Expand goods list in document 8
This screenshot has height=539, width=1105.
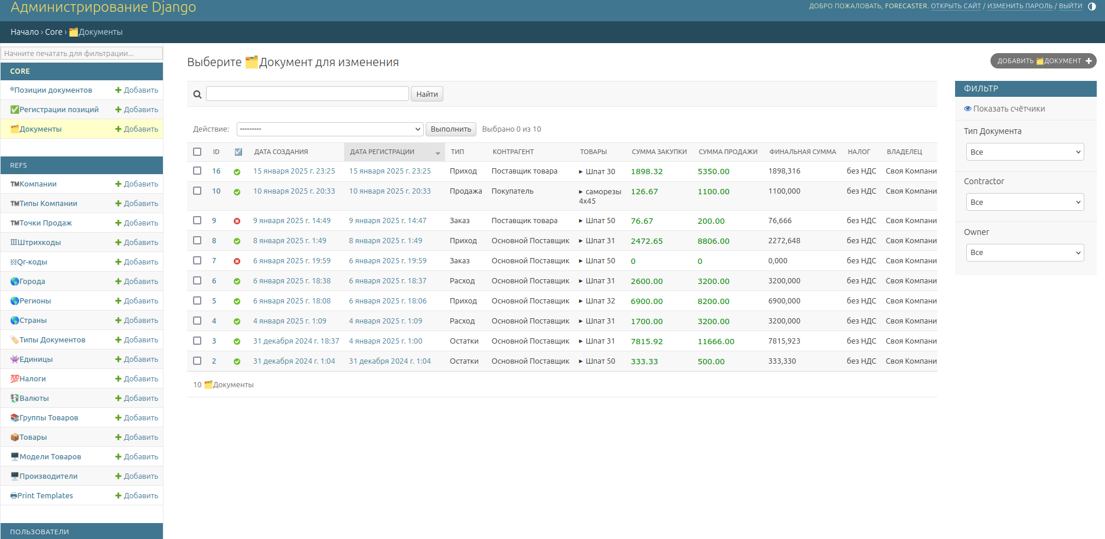click(x=597, y=241)
